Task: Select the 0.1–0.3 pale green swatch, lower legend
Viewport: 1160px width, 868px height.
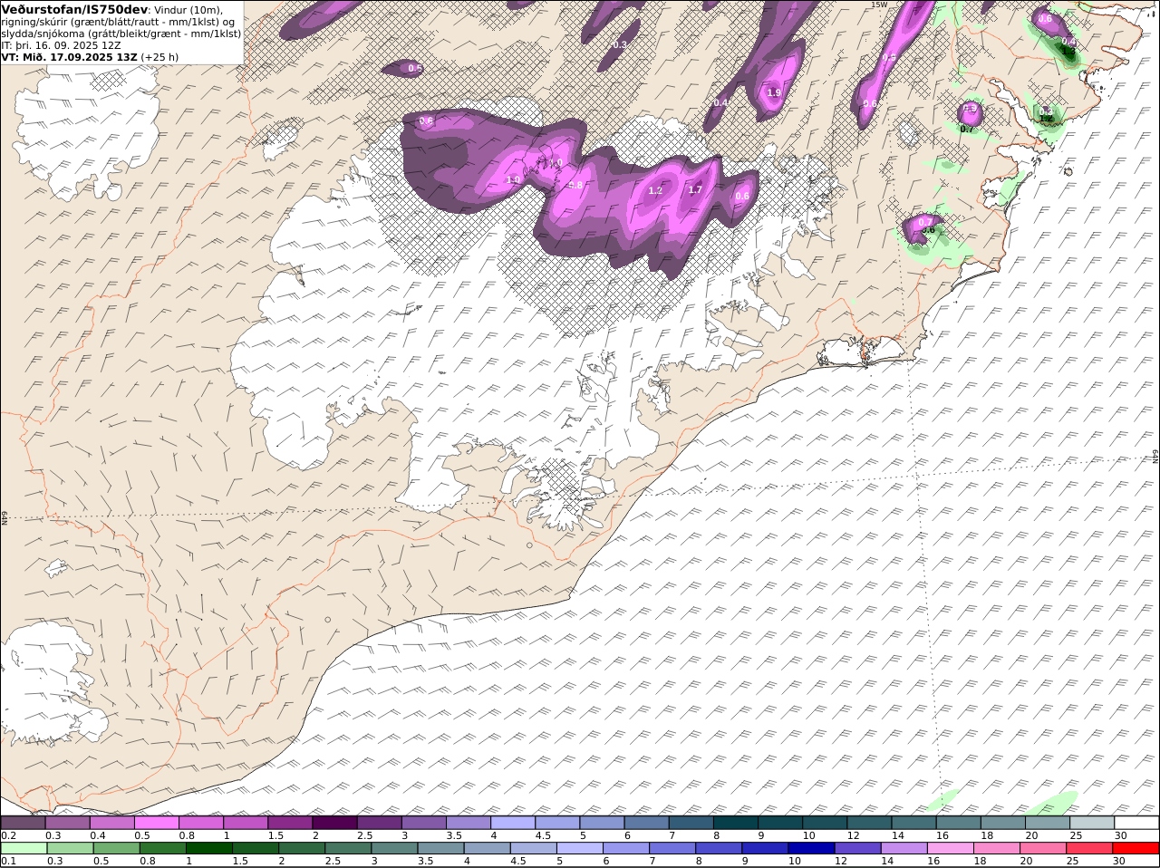Action: [x=24, y=849]
